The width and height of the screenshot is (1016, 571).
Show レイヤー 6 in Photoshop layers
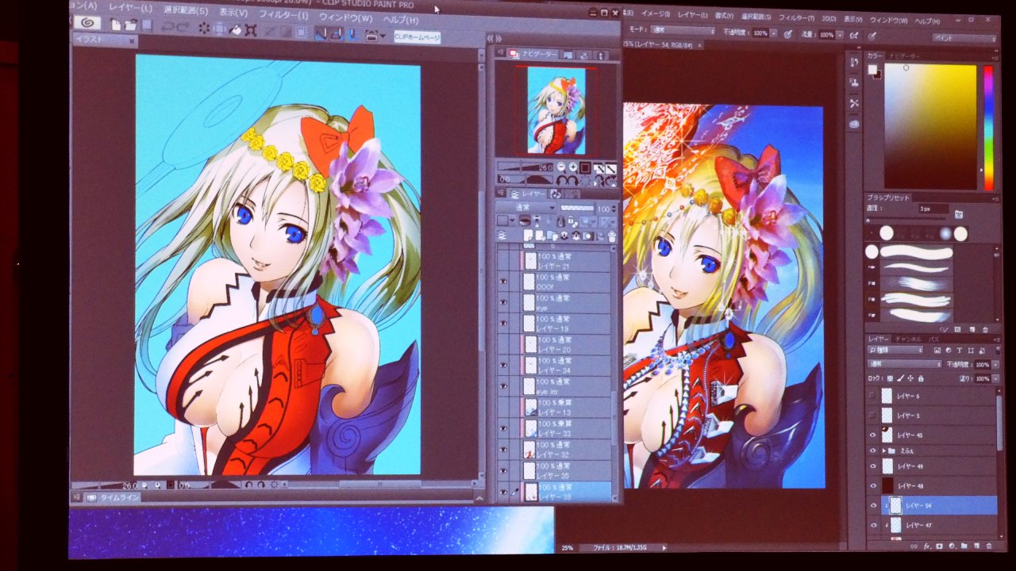point(873,396)
